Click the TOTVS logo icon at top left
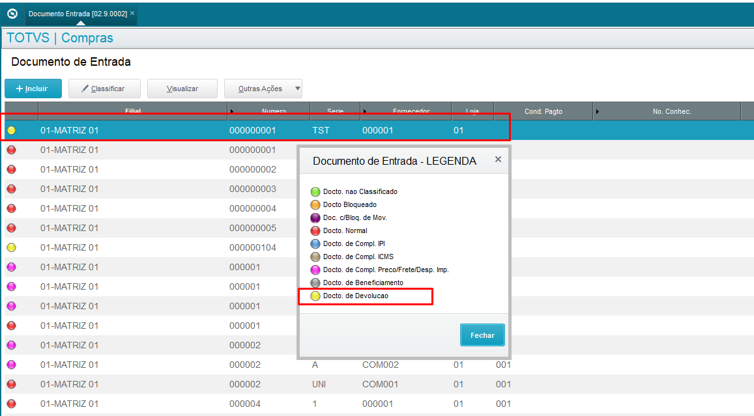The image size is (754, 416). tap(12, 14)
